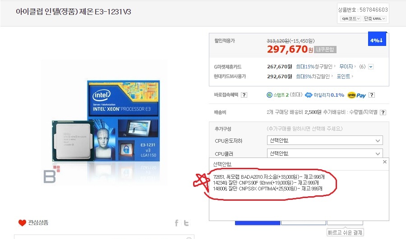The image size is (406, 239).
Task: Click the Smile Pay logo
Action: tap(356, 95)
